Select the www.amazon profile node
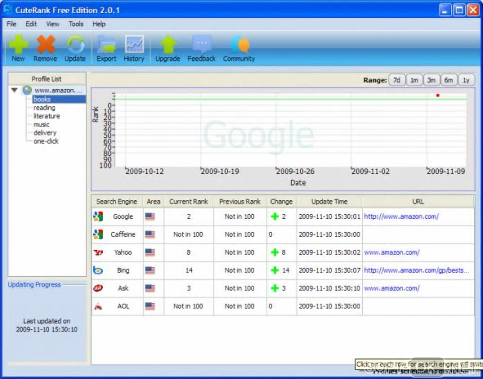This screenshot has height=379, width=483. coord(58,90)
